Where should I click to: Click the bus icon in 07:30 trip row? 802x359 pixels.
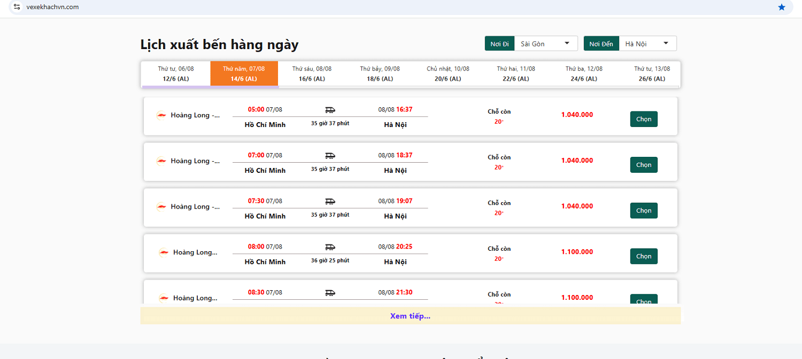pyautogui.click(x=330, y=202)
